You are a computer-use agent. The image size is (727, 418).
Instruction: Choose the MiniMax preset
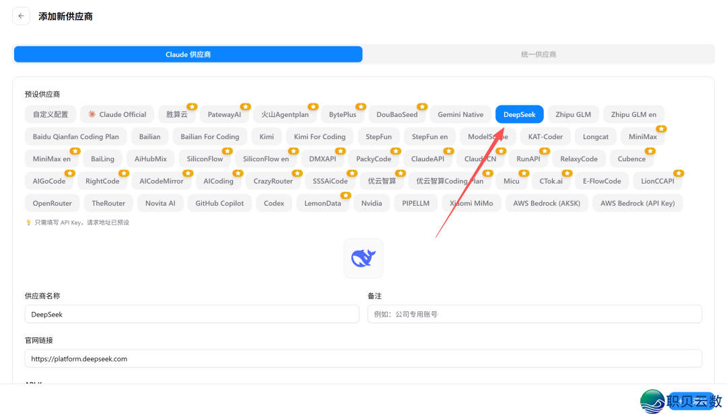(643, 136)
